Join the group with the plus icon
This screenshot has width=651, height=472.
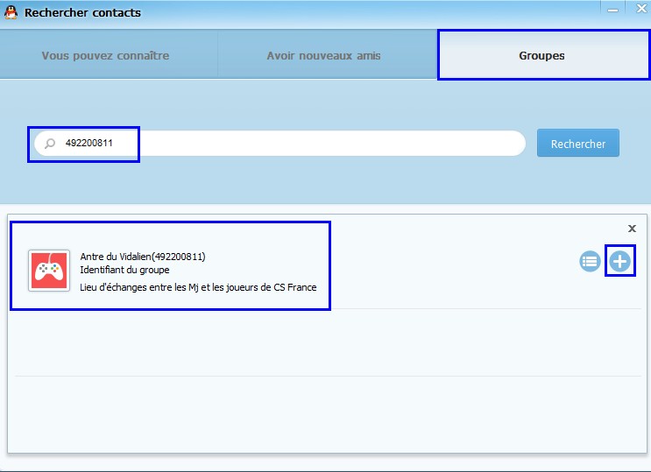[x=620, y=261]
